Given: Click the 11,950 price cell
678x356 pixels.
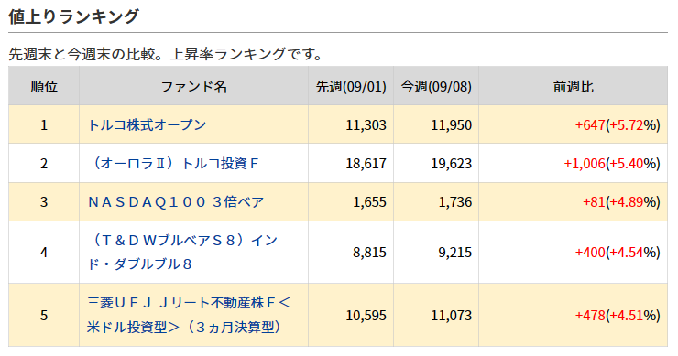Looking at the screenshot, I should pos(451,124).
